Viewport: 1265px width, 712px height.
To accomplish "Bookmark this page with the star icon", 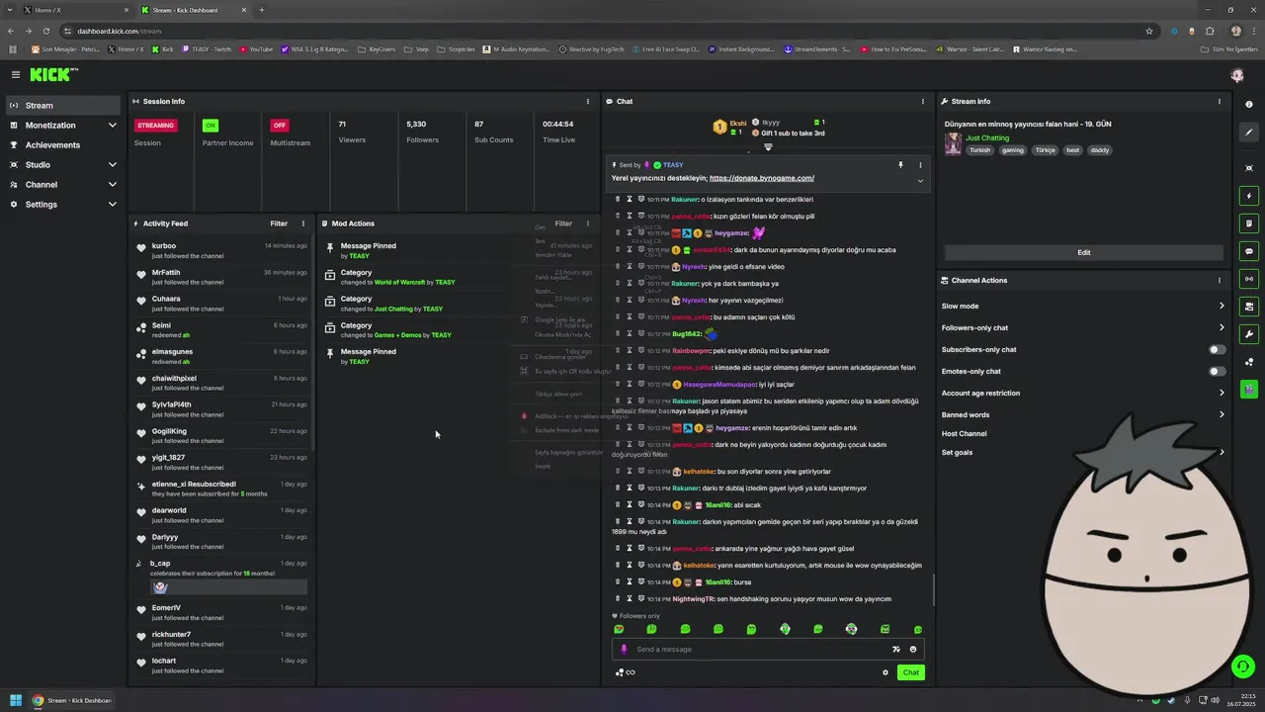I will (1149, 31).
